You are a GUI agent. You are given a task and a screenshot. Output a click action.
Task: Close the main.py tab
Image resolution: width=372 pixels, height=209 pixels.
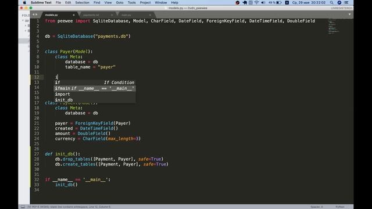[150, 15]
